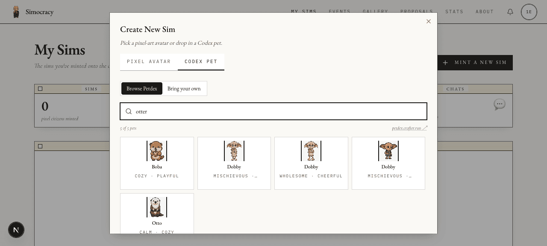Viewport: 547px width, 246px height.
Task: Click the chat bubble icon in Chats panel
Action: [x=499, y=104]
